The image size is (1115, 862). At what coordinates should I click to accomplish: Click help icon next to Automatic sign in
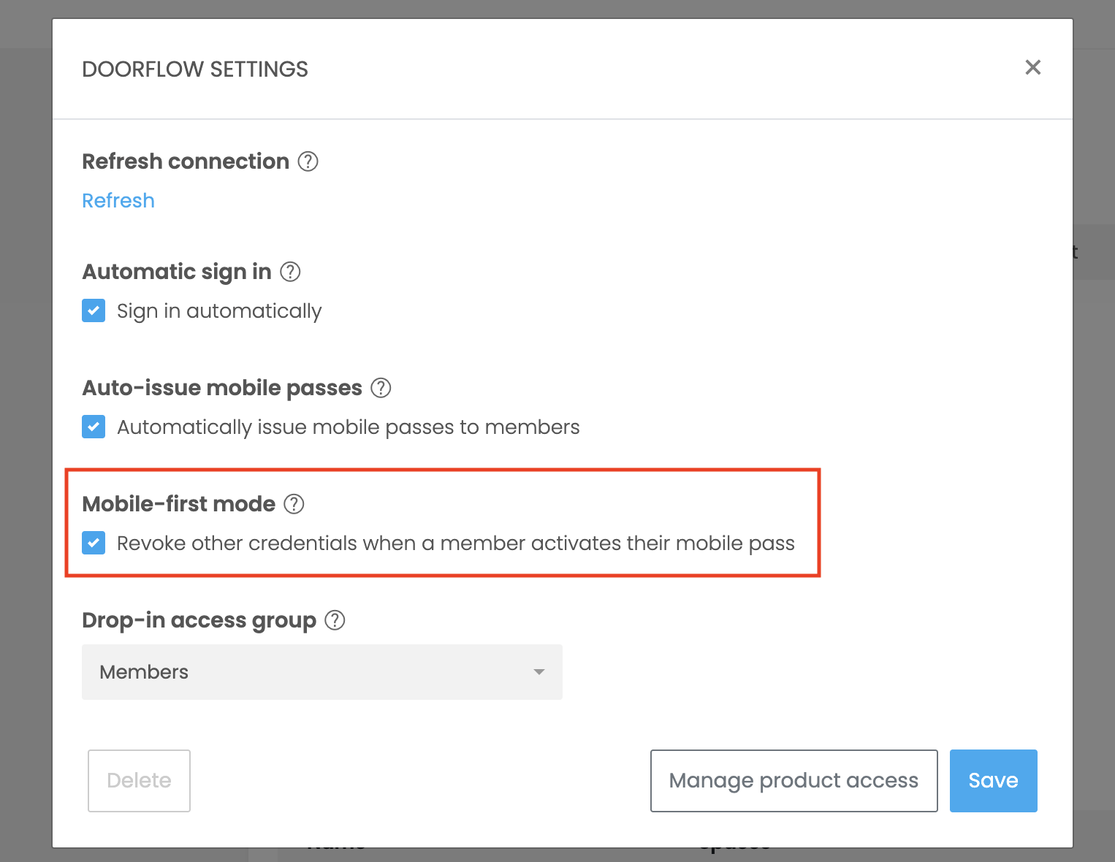[291, 272]
